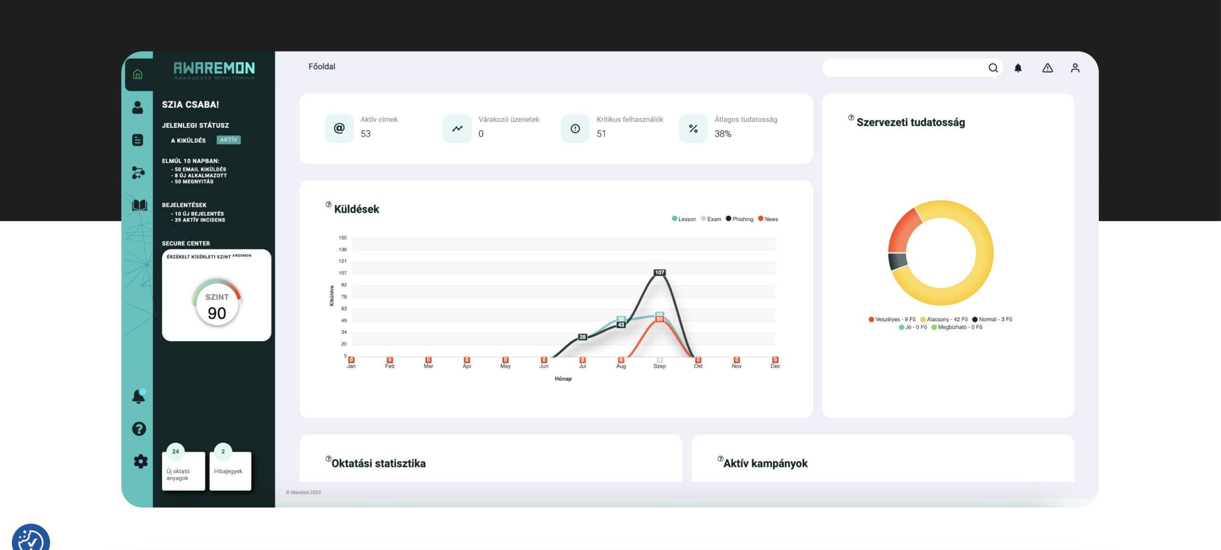Open settings gear in sidebar
The image size is (1221, 550).
click(x=140, y=461)
